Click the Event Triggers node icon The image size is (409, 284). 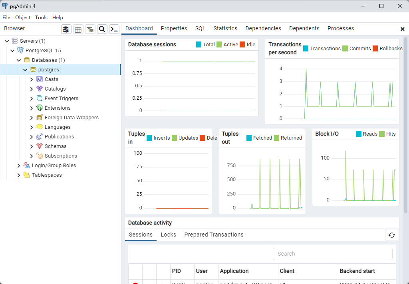40,98
